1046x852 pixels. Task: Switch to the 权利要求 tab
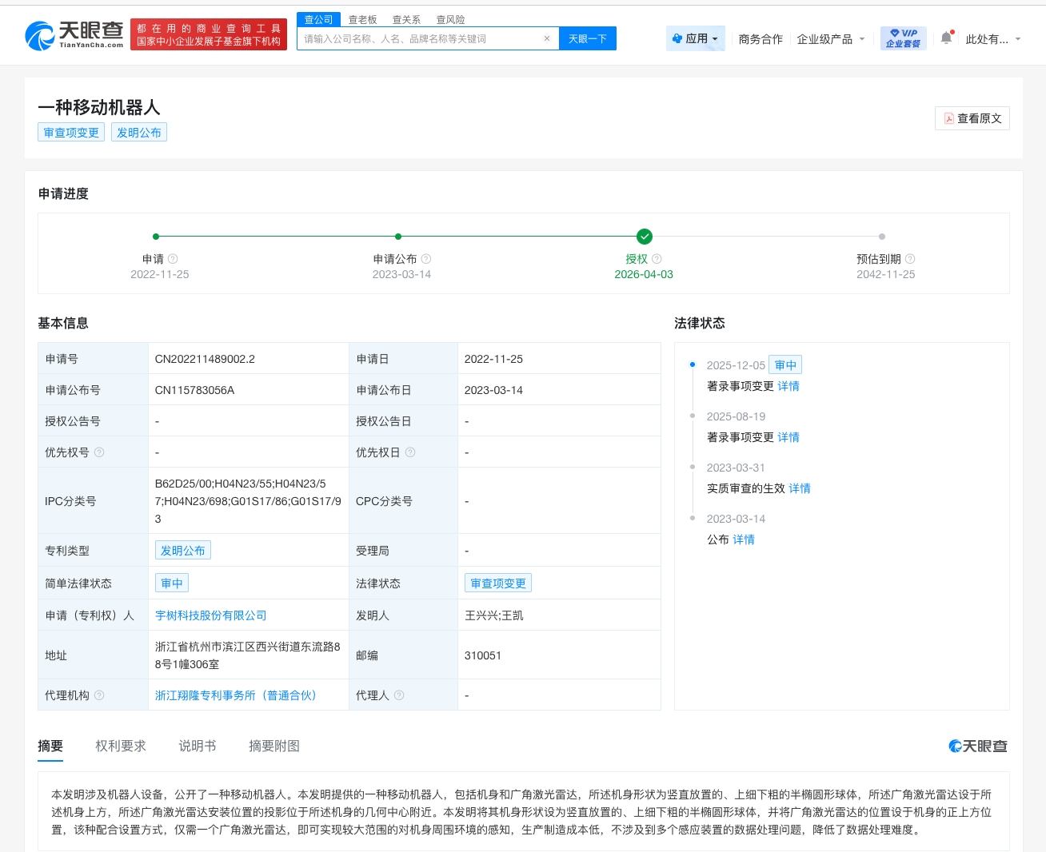(x=121, y=746)
